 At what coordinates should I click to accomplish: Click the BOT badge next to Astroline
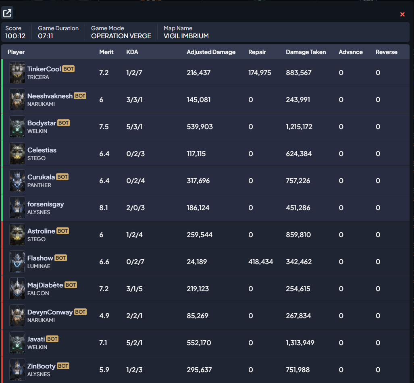pos(62,231)
